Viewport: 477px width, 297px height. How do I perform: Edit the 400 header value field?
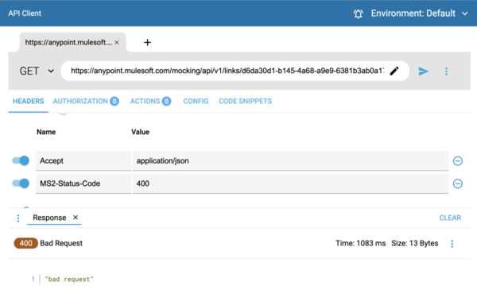coord(290,183)
